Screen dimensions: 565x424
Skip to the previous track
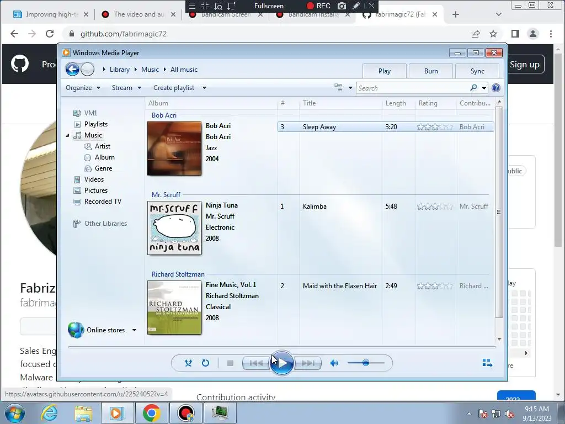[x=256, y=363]
